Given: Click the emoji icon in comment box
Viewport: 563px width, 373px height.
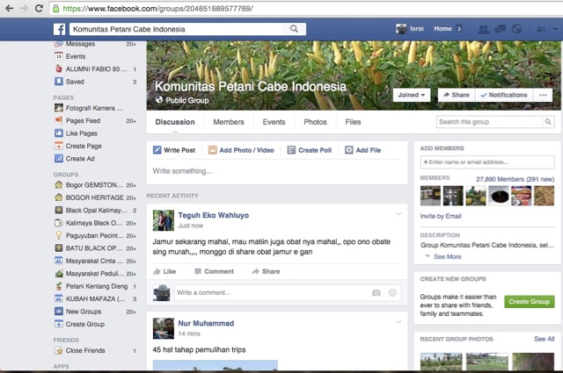Looking at the screenshot, I should tap(392, 292).
